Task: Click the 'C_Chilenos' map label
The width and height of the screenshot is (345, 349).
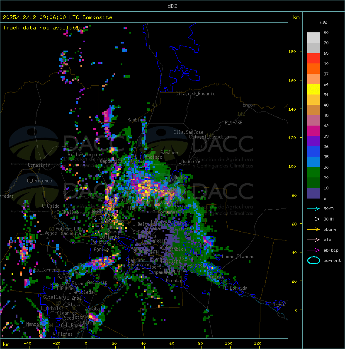Action: tap(39, 181)
